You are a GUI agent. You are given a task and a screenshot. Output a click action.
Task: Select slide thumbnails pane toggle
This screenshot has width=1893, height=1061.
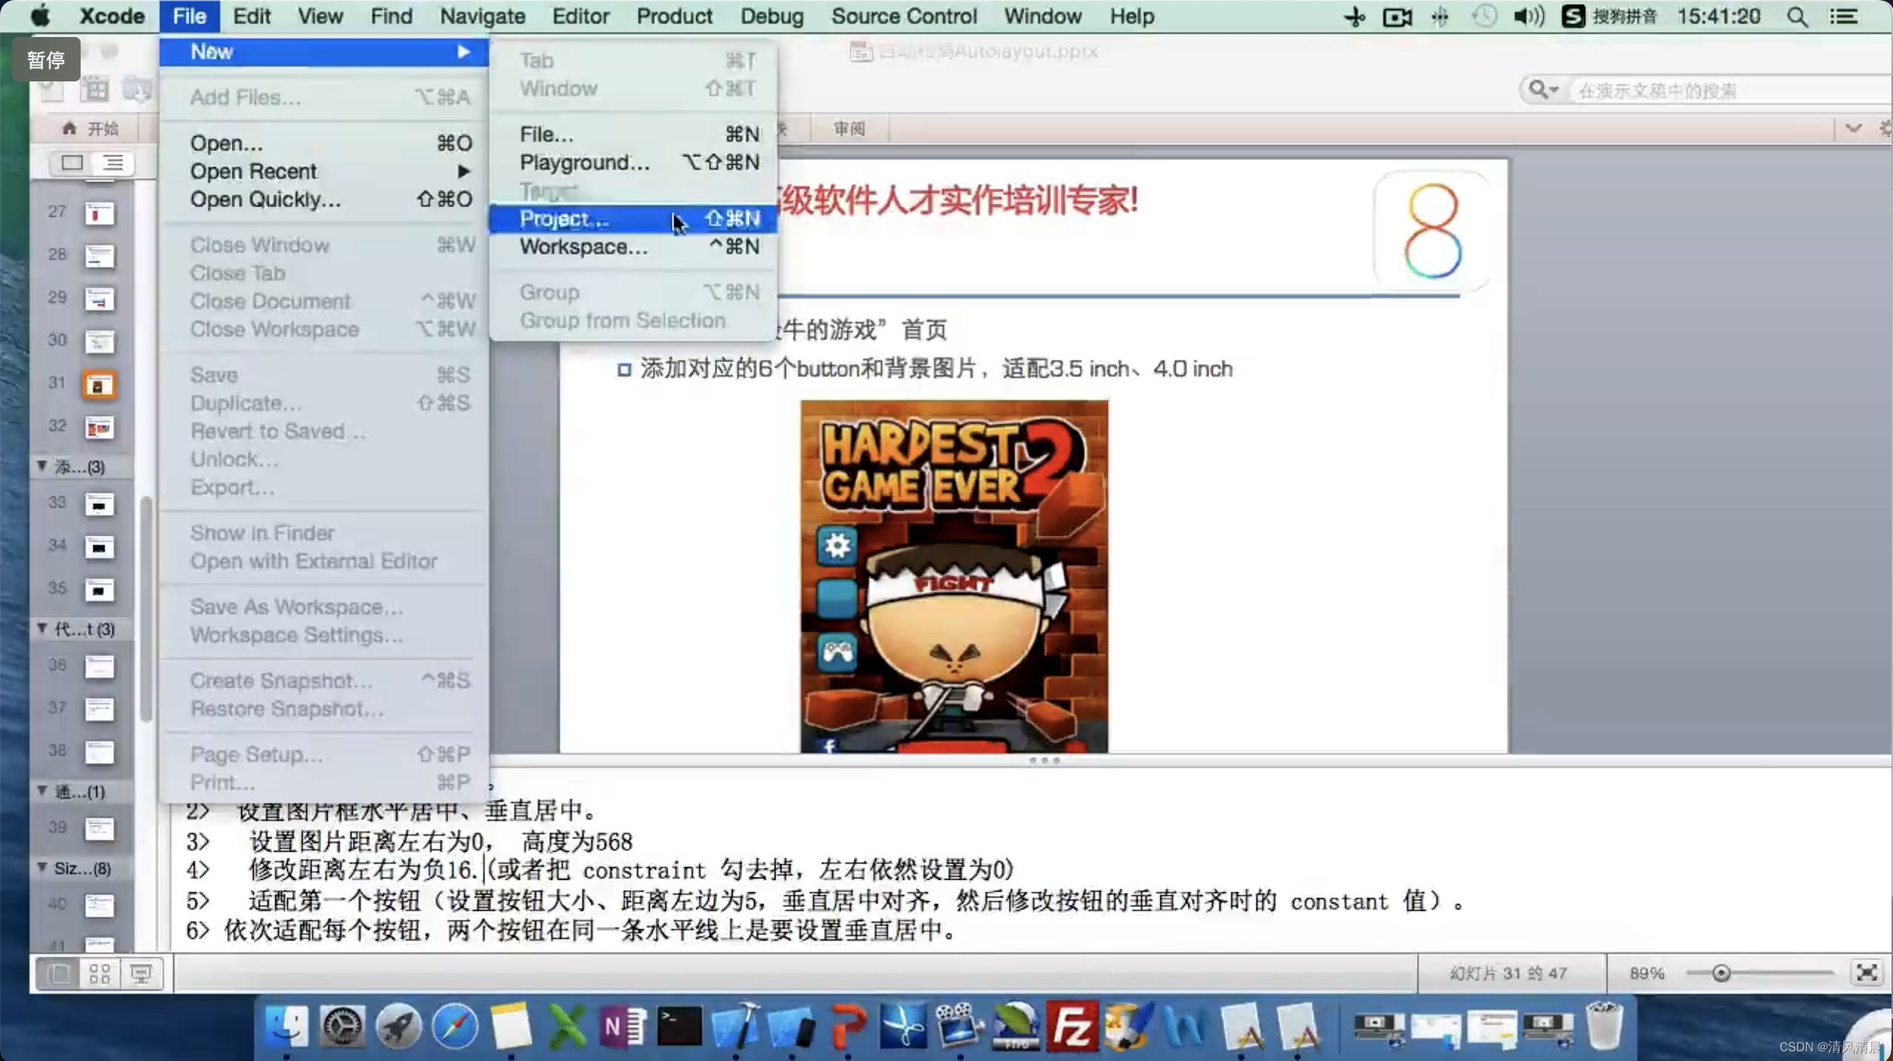(x=72, y=162)
